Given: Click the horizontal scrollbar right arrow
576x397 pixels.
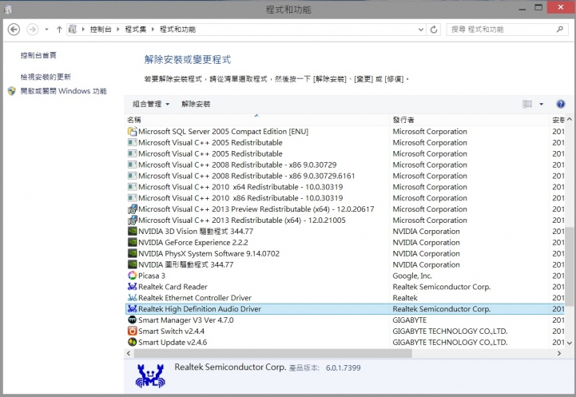Looking at the screenshot, I should [x=559, y=353].
